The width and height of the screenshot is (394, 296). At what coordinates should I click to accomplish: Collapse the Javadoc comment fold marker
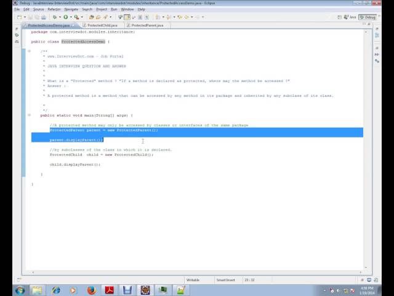point(29,51)
